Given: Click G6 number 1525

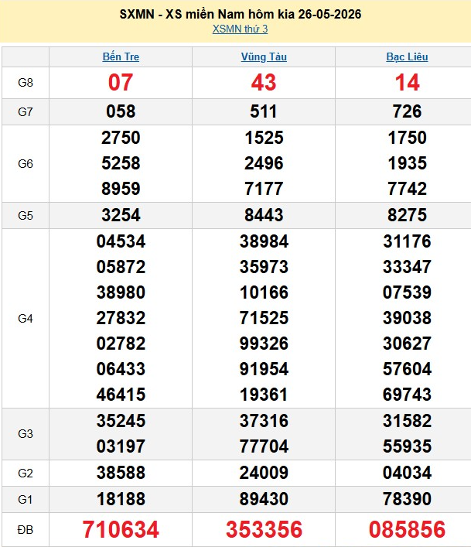Looking at the screenshot, I should tap(264, 138).
